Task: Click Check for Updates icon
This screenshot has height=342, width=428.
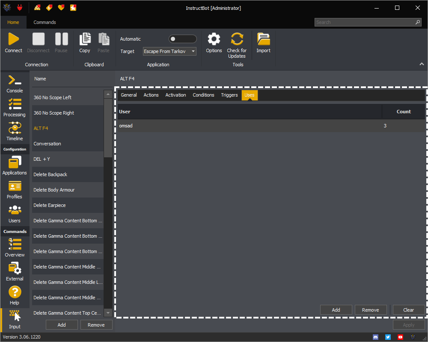Action: pos(237,39)
